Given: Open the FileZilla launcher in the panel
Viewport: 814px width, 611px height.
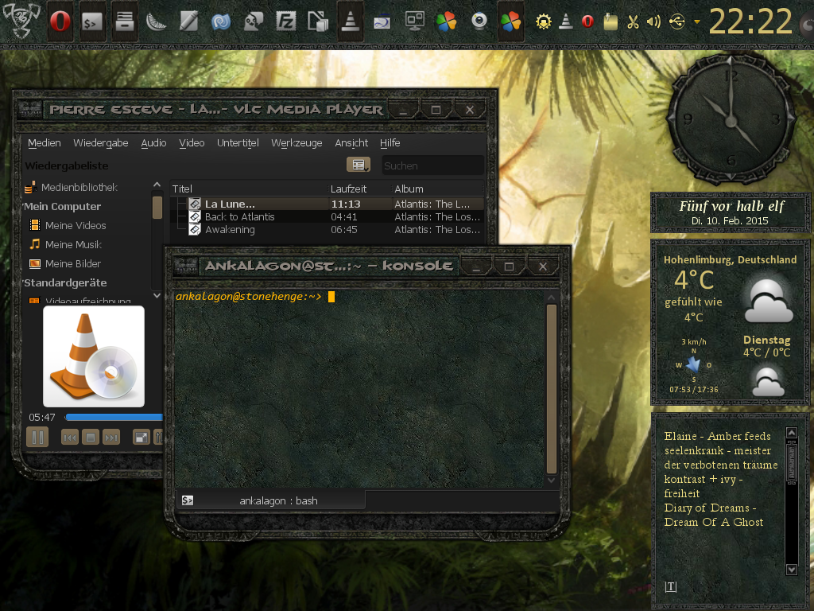Looking at the screenshot, I should point(285,21).
